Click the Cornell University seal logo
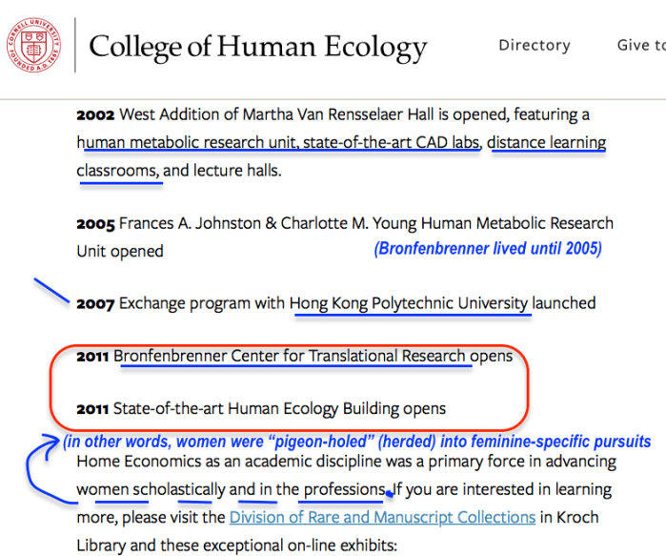Viewport: 666px width, 556px height. (x=30, y=46)
